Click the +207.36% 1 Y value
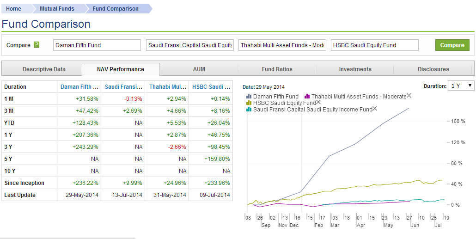Viewport: 476px width, 239px height. tap(85, 135)
